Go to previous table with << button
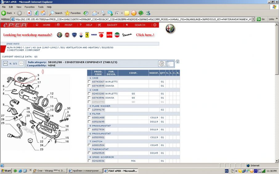Image resolution: width=279 pixels, height=174 pixels. coord(5,63)
